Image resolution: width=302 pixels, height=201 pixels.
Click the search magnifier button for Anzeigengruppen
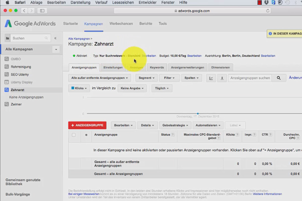click(x=279, y=78)
